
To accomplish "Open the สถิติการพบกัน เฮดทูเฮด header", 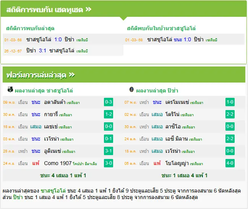I will 123,9.
